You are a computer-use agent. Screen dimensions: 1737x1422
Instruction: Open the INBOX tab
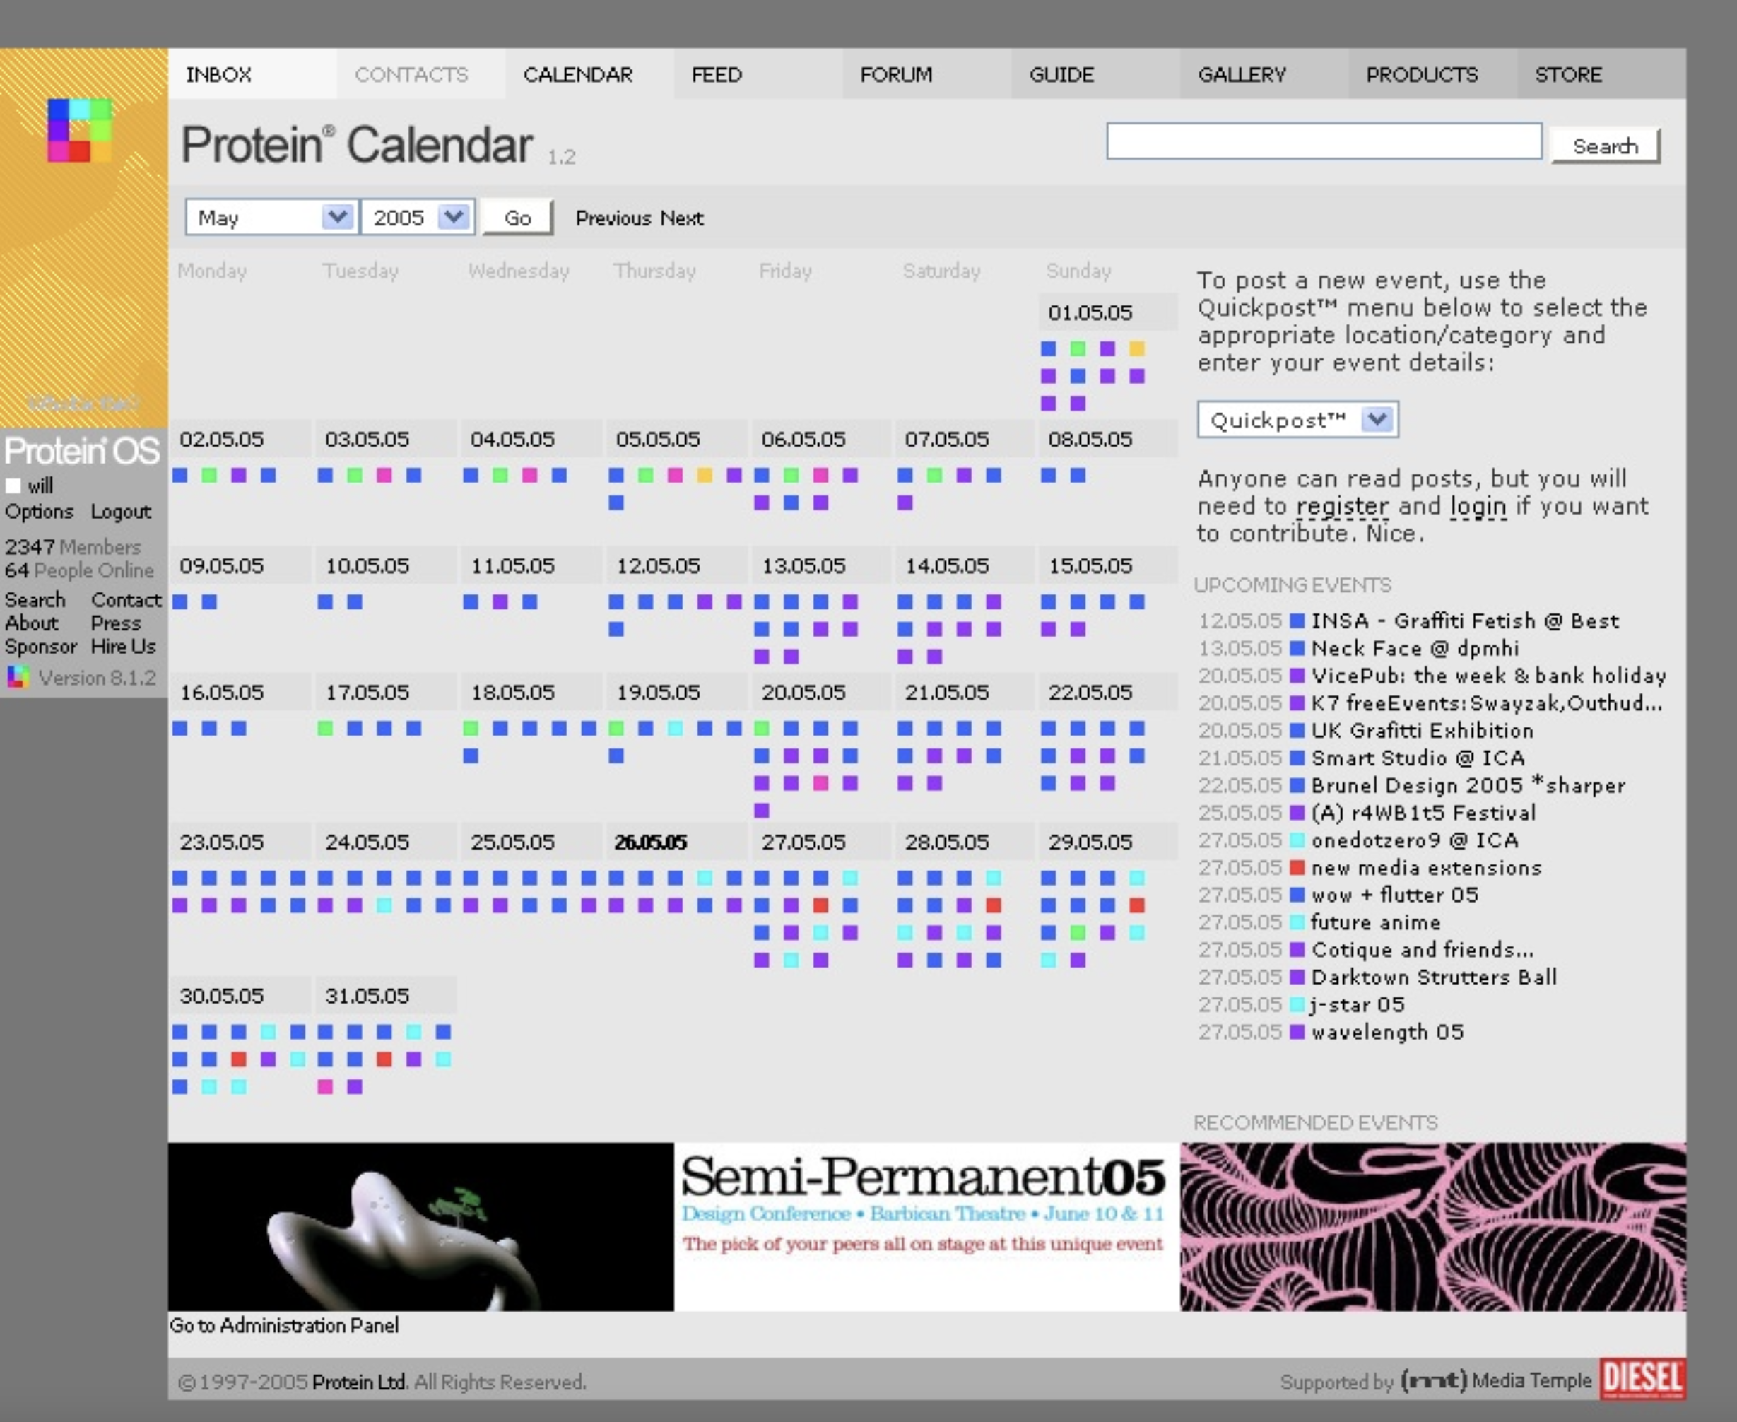[x=252, y=74]
